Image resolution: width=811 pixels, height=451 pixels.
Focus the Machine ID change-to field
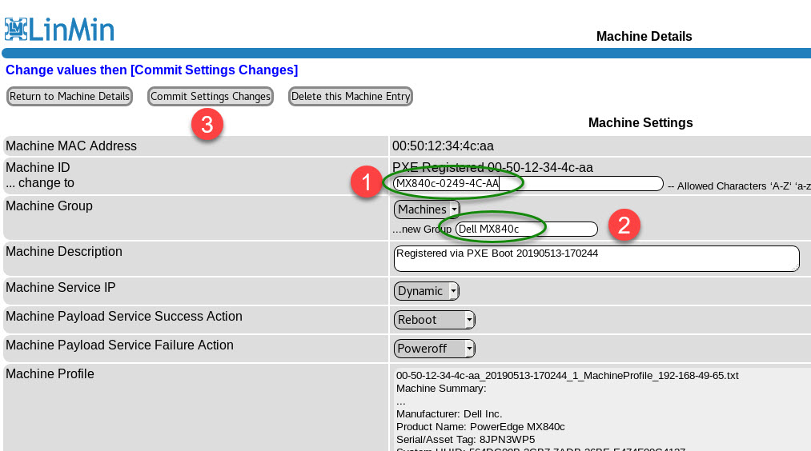[x=528, y=184]
